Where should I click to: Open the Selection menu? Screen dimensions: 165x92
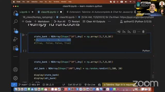34,2
